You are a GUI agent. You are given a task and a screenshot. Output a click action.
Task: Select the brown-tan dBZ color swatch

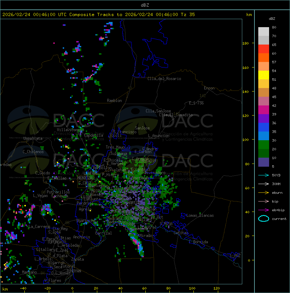264,93
